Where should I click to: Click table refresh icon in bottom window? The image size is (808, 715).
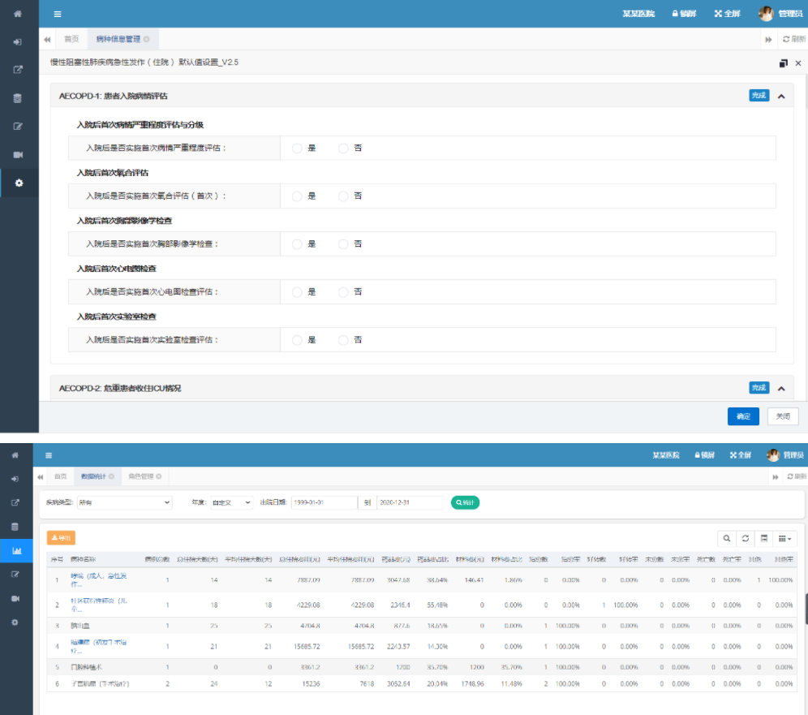[746, 538]
